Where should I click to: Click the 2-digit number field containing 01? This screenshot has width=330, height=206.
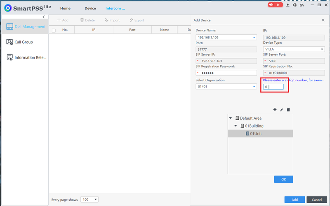[x=273, y=87]
